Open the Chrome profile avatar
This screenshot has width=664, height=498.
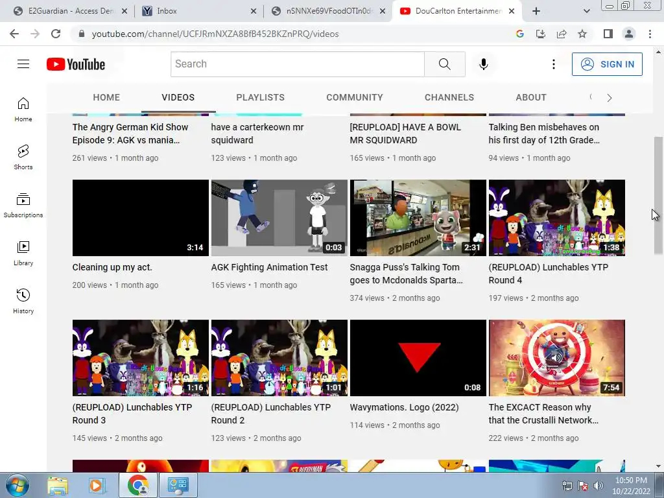point(629,34)
